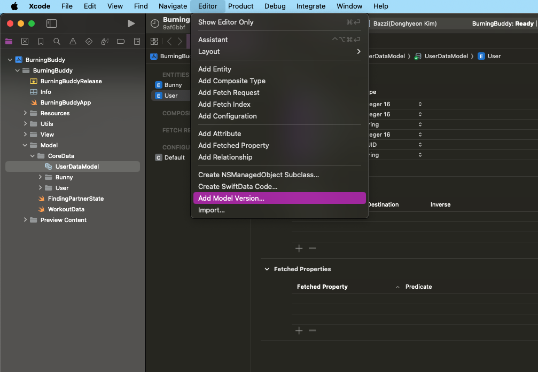
Task: Open the Layout submenu
Action: (x=279, y=51)
